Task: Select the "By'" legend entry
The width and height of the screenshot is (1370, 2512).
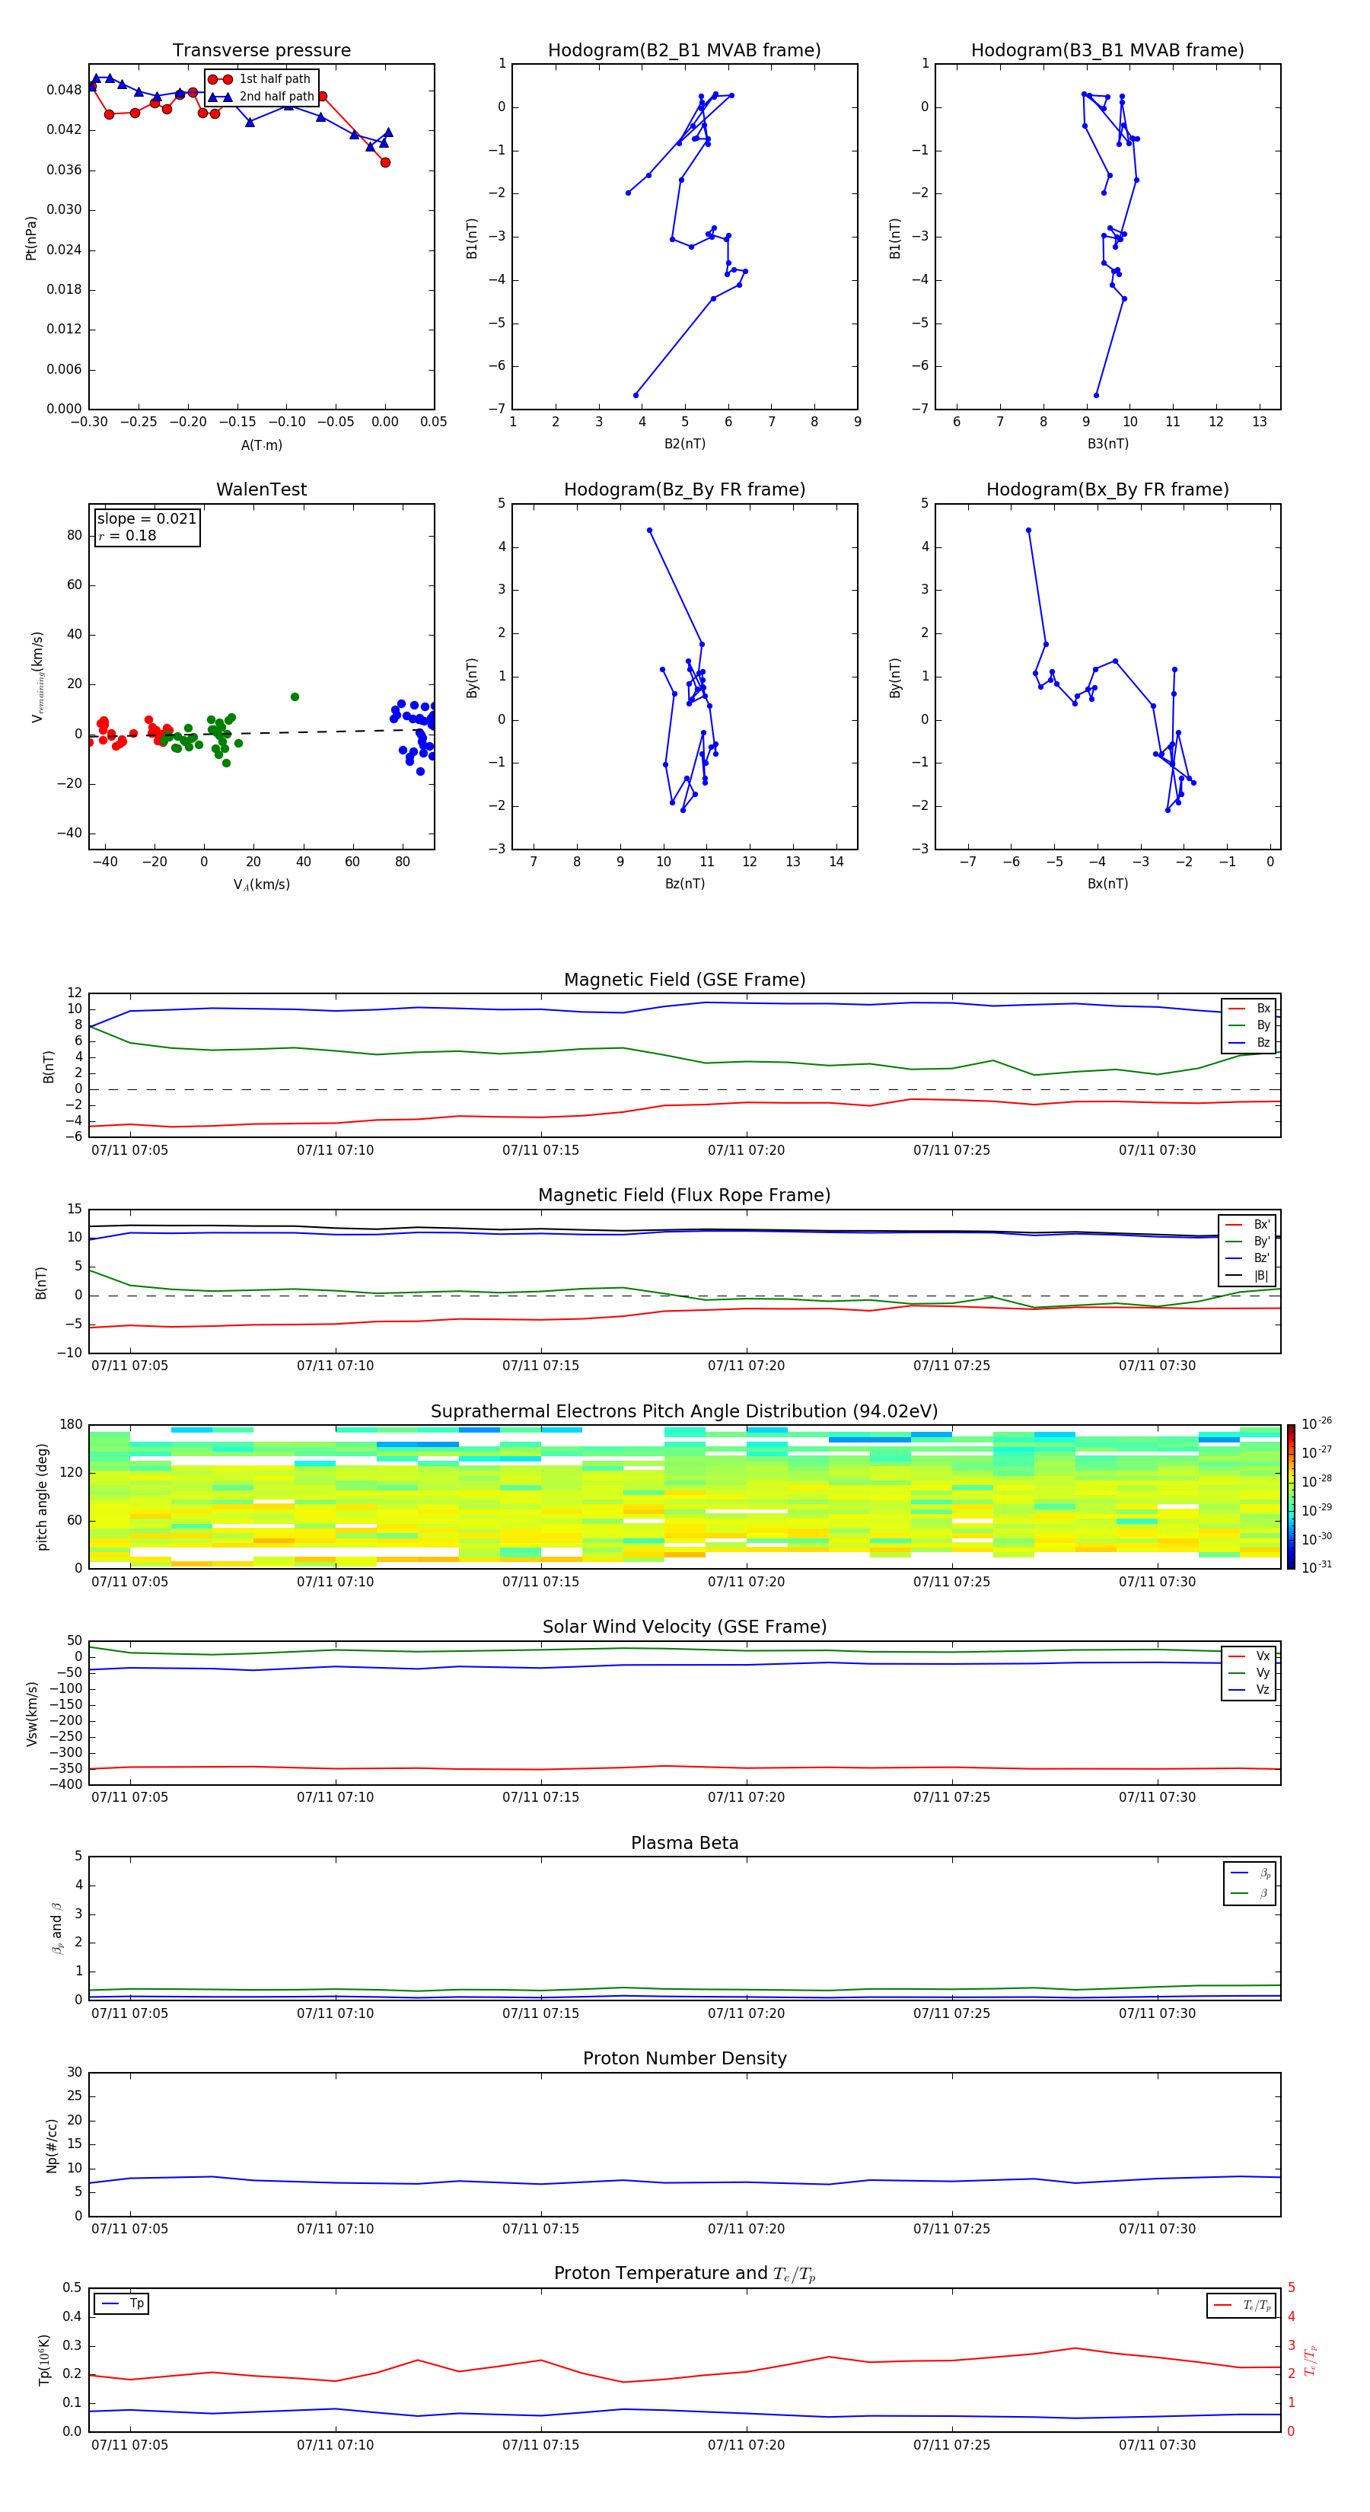Action: coord(1248,1242)
